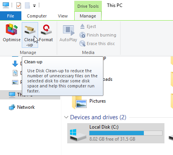Switch to the Computer ribbon tab
This screenshot has width=173, height=155.
37,16
